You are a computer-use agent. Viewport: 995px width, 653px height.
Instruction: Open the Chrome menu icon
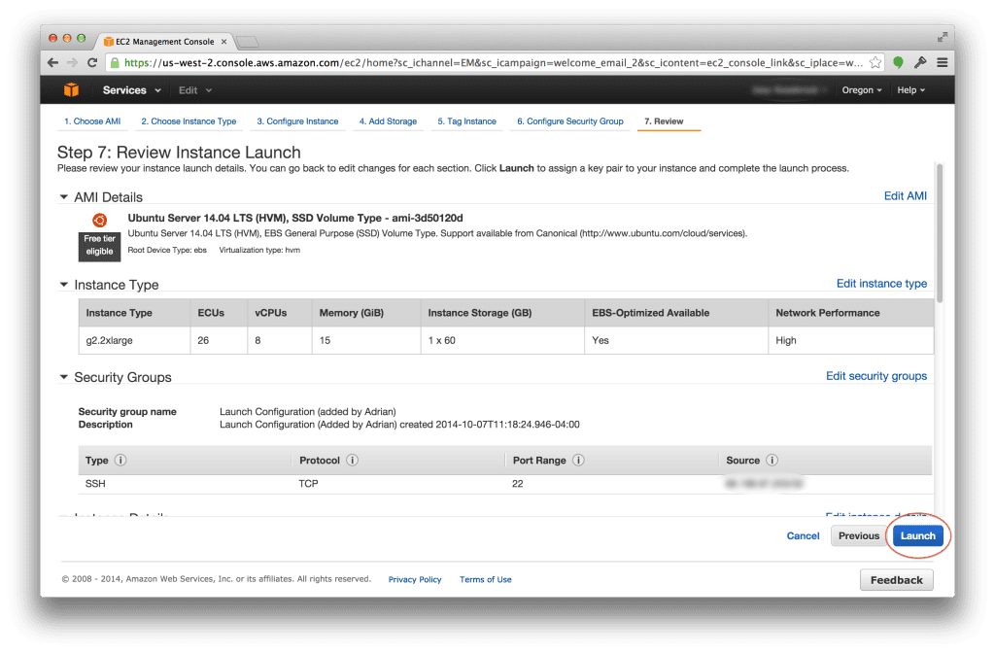pyautogui.click(x=941, y=62)
